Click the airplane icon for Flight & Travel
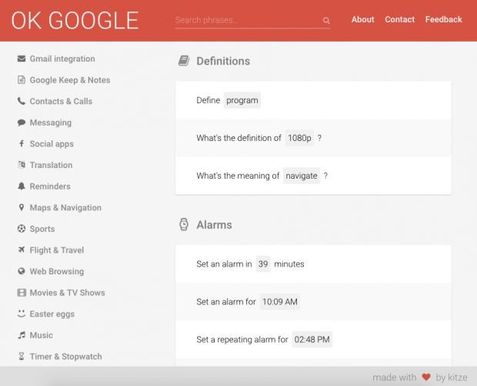 [x=22, y=250]
